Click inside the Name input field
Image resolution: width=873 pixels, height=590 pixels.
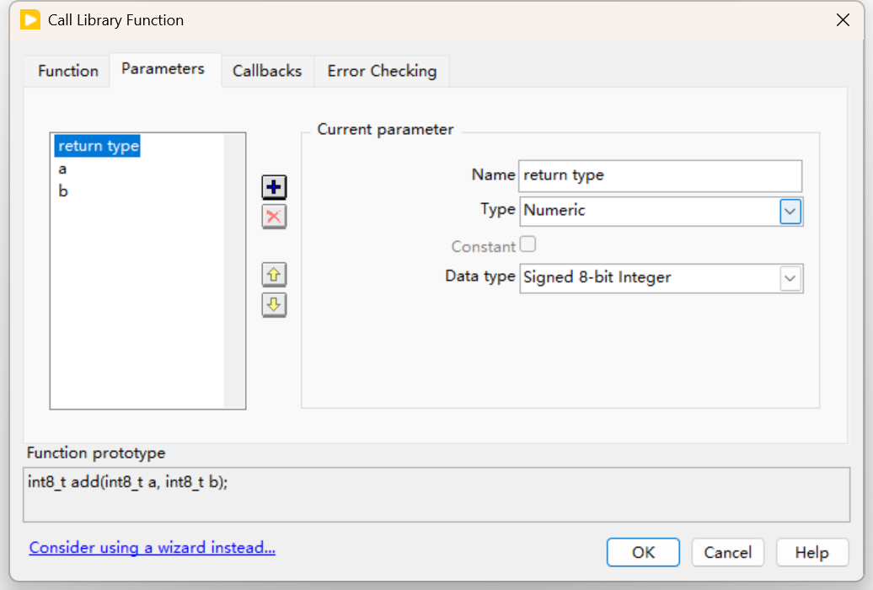click(661, 175)
